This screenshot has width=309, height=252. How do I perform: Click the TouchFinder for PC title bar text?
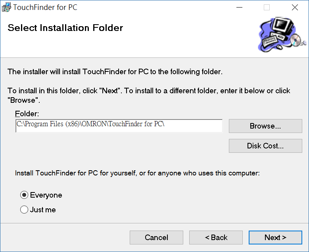point(45,7)
